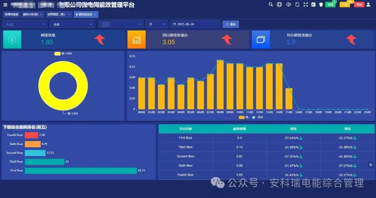Close the 碳排分析(新) tab
The height and width of the screenshot is (198, 376).
coord(41,15)
